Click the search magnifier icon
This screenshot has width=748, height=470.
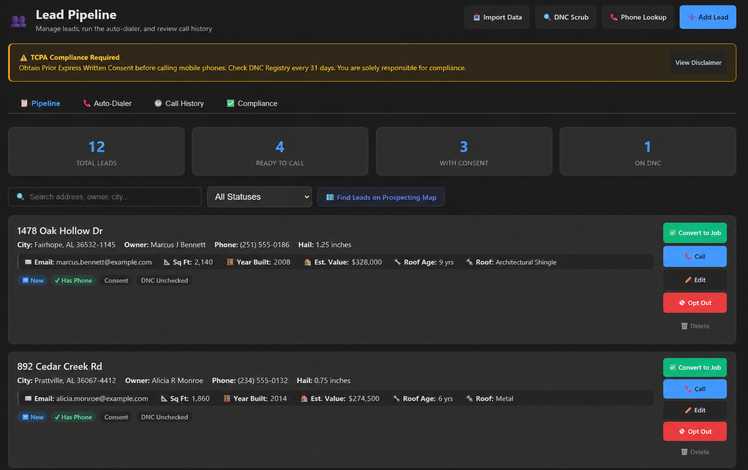(20, 197)
